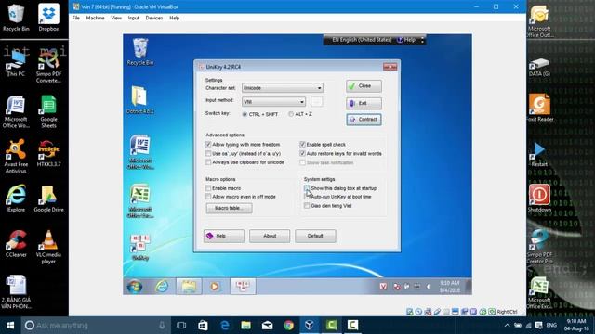The height and width of the screenshot is (334, 595).
Task: Toggle Show this dialog box at startup
Action: [307, 188]
